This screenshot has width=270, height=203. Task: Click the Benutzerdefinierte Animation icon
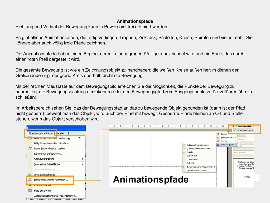[30, 180]
